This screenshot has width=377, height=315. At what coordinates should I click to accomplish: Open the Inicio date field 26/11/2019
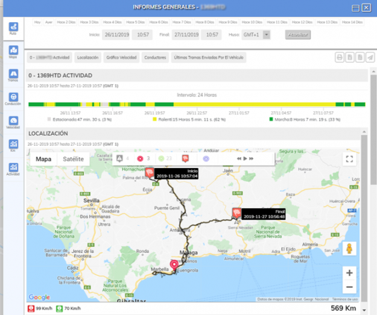coord(115,35)
